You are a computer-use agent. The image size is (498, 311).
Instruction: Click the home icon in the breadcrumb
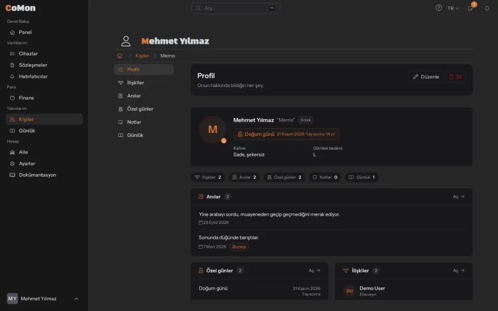pyautogui.click(x=120, y=56)
